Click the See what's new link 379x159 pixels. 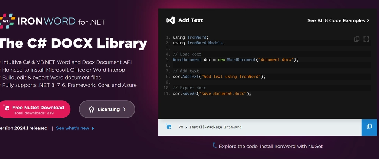73,128
